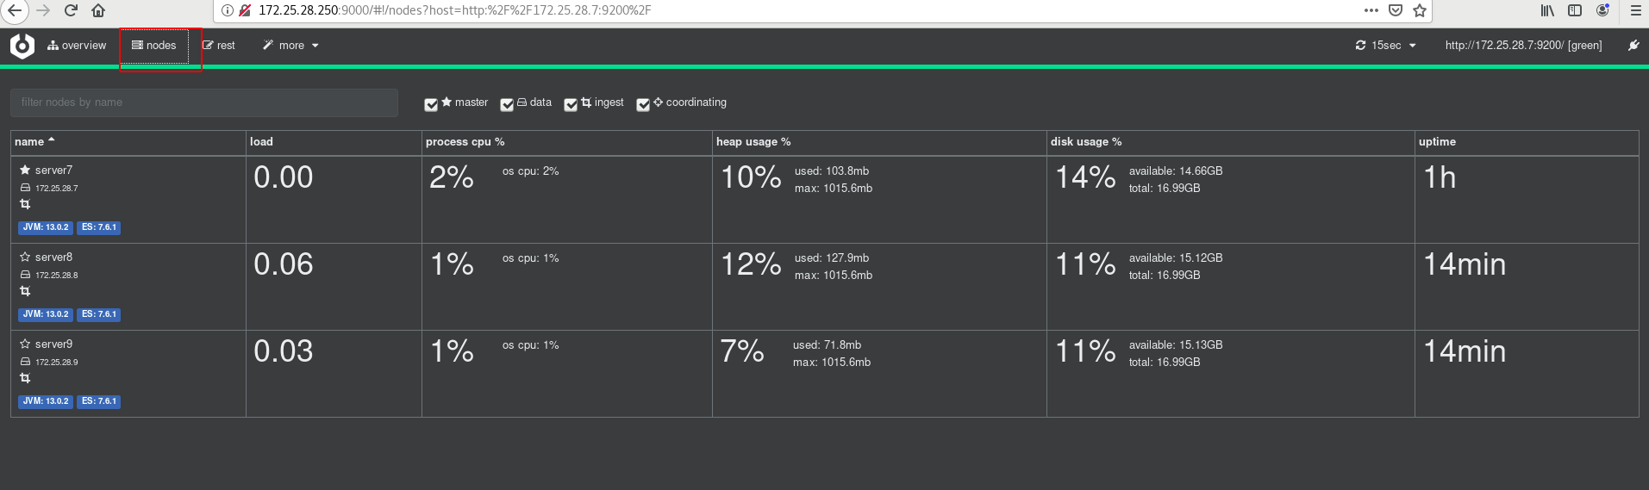Click the ingest crop icon under server8
Screen dimensions: 1649x490
(x=25, y=291)
